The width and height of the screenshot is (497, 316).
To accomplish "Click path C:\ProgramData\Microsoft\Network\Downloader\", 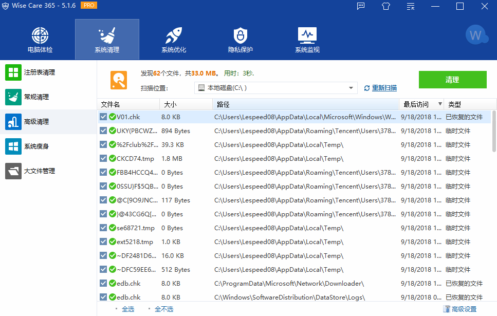I will pos(289,283).
